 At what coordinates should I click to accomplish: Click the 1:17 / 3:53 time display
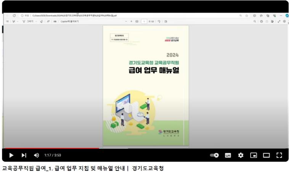tap(53, 155)
